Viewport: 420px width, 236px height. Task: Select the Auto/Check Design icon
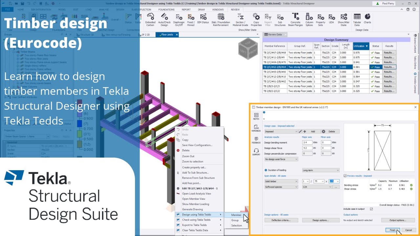[164, 20]
